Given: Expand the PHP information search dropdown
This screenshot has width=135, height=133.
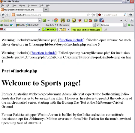Looking at the screenshot, I should pos(94,25).
